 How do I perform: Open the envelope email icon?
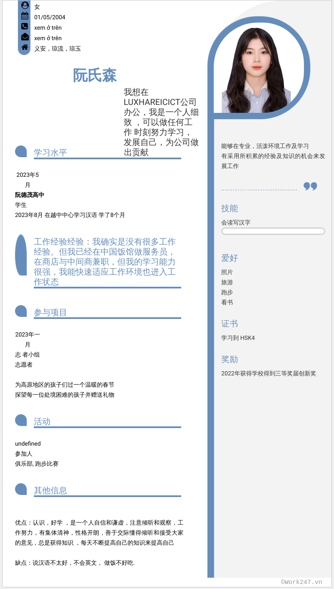pyautogui.click(x=25, y=37)
